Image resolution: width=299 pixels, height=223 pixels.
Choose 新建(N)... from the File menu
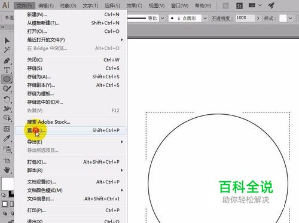[71, 14]
